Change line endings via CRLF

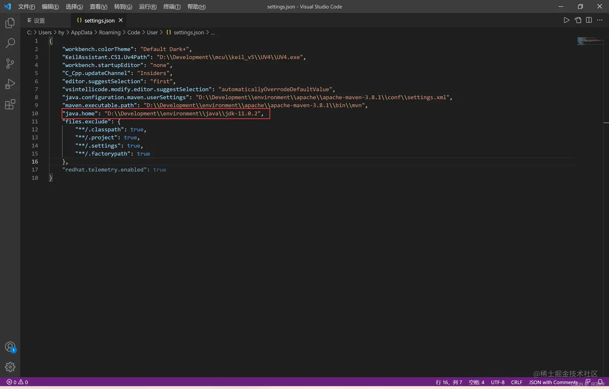coord(516,382)
